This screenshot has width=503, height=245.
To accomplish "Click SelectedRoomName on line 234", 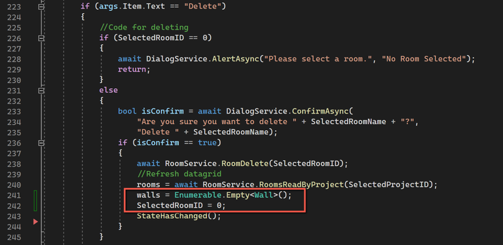I will coord(348,122).
